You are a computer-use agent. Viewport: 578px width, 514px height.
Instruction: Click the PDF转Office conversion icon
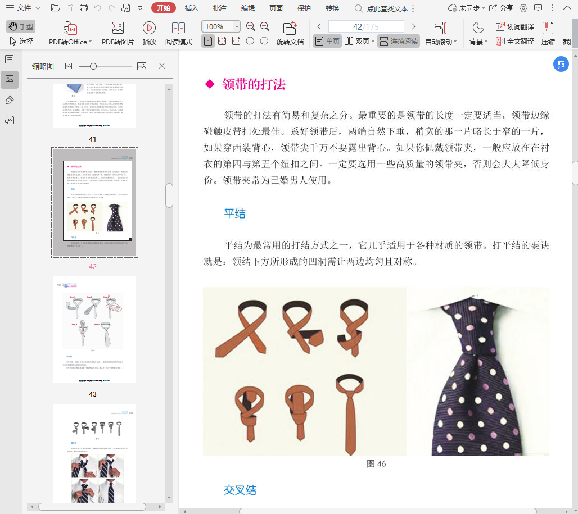pyautogui.click(x=70, y=28)
